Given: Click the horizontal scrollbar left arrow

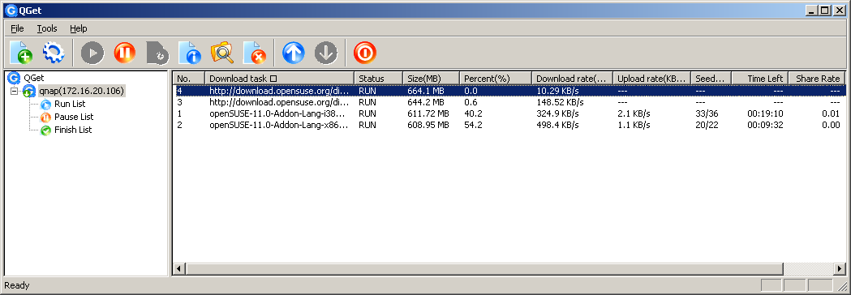Looking at the screenshot, I should 178,268.
